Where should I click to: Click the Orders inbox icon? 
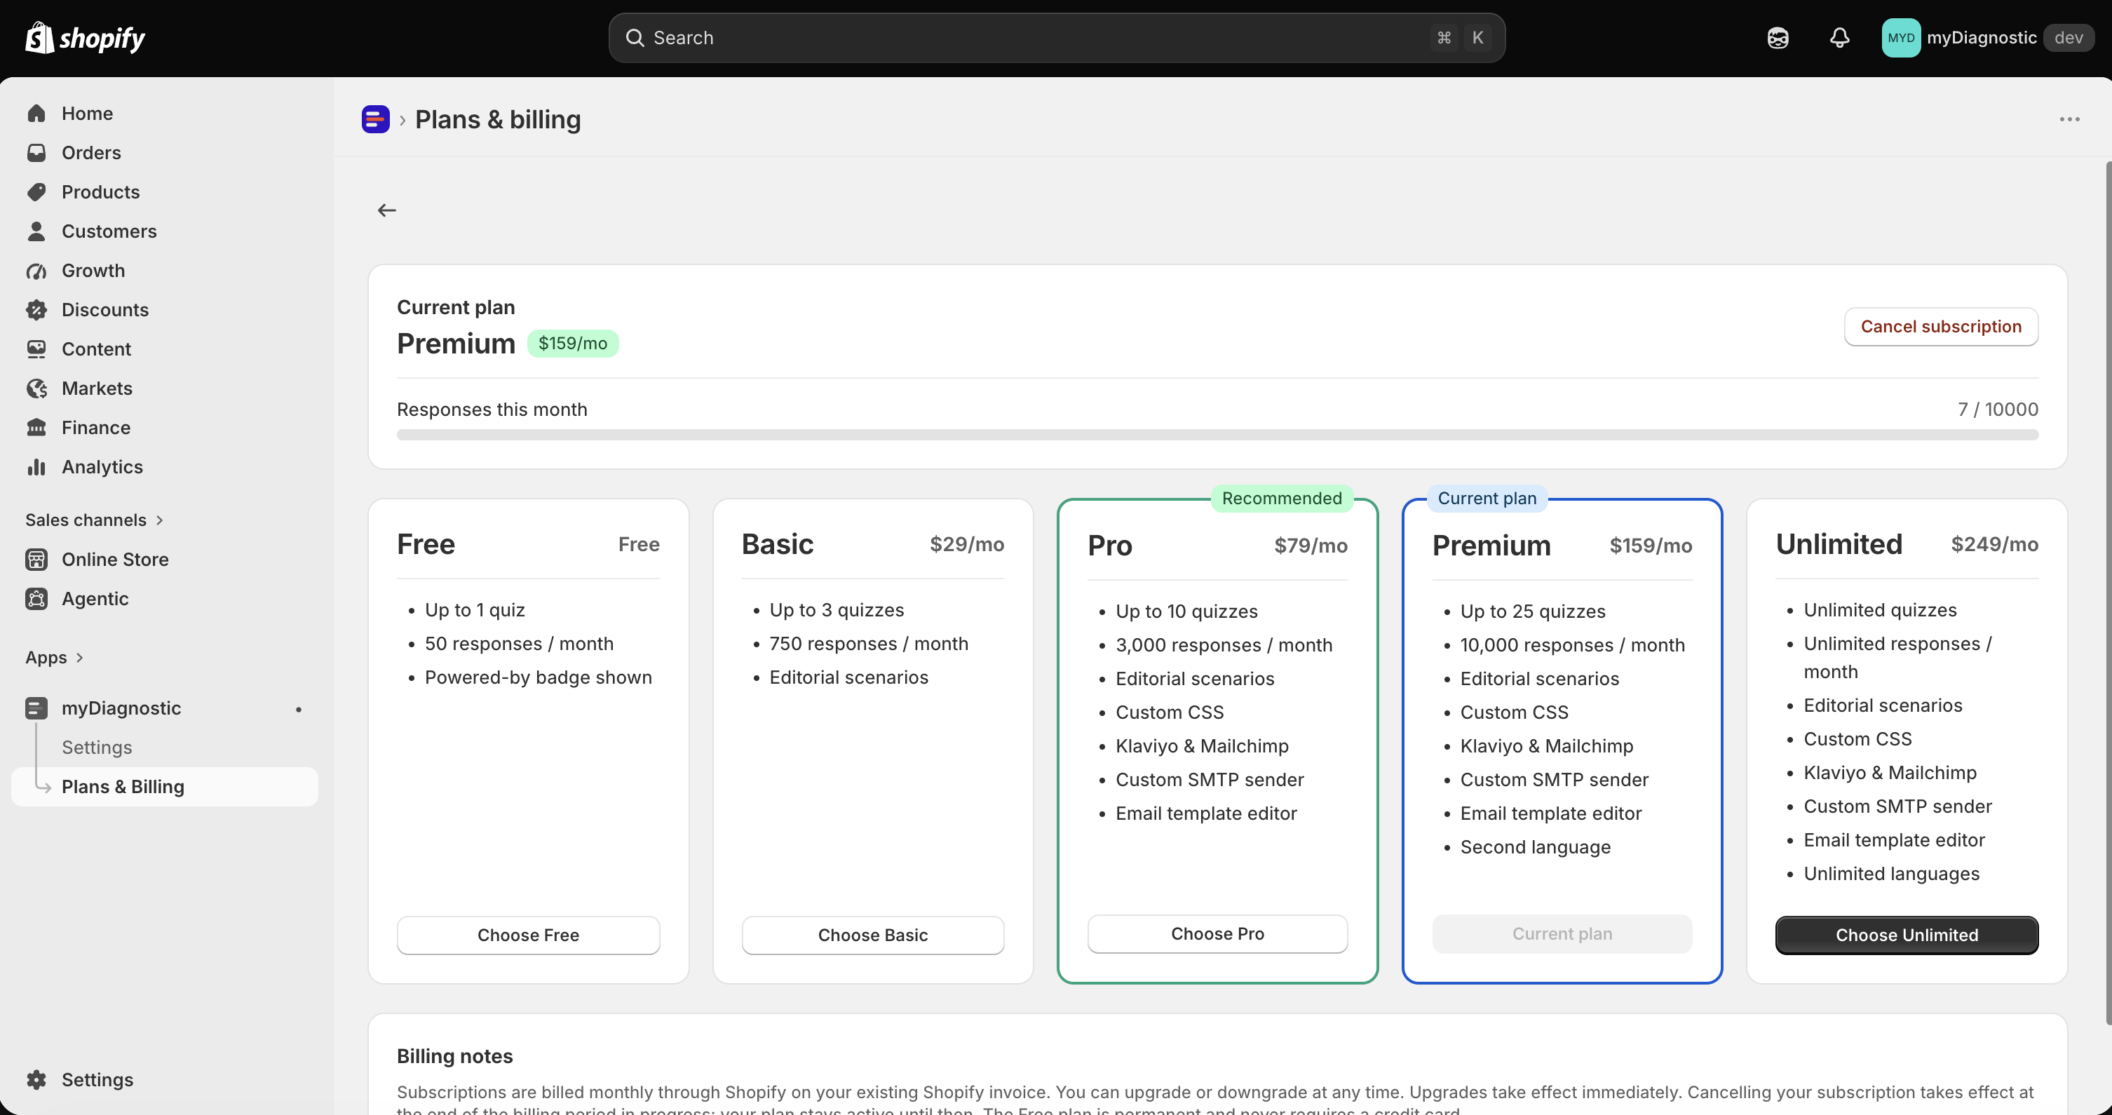click(x=36, y=152)
